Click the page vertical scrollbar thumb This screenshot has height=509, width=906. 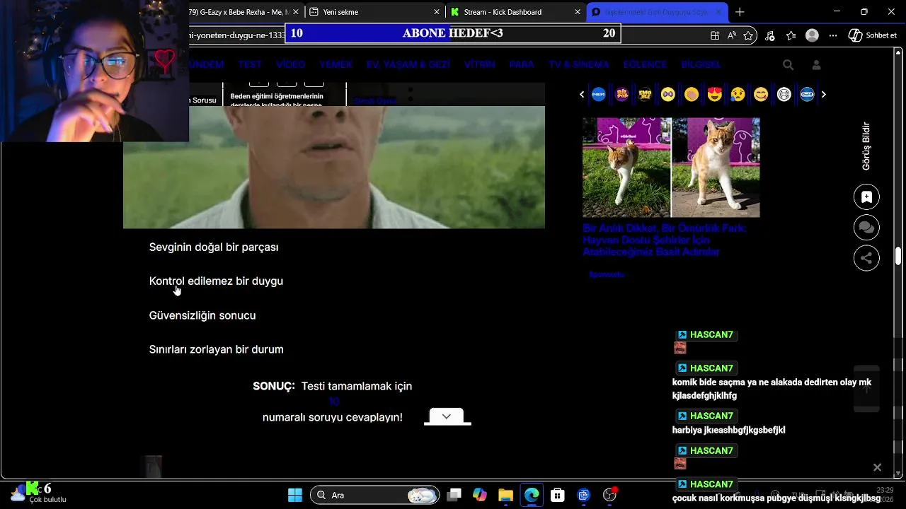[898, 256]
